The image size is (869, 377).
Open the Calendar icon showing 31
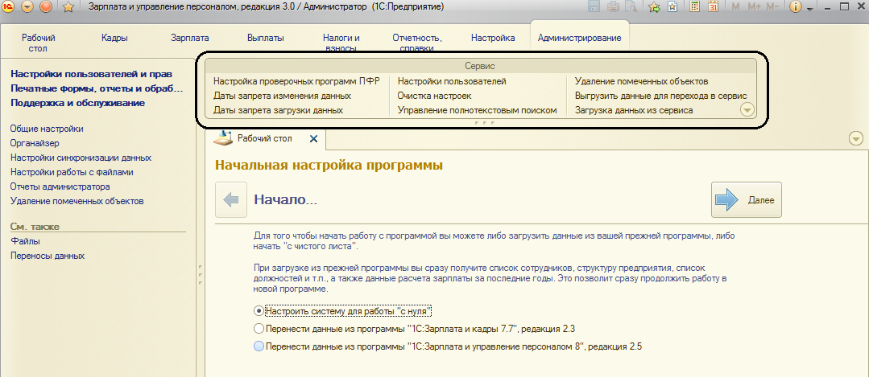(x=713, y=7)
